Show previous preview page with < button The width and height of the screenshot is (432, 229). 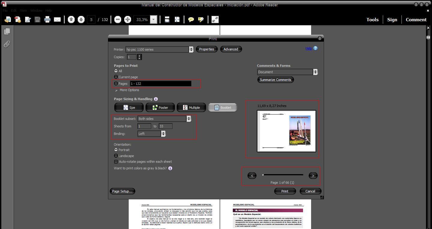252,176
